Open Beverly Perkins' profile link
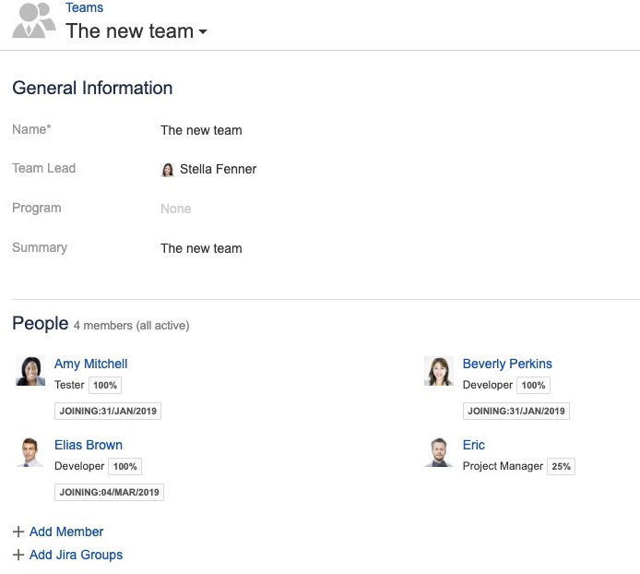Screen dimensions: 640x574 507,364
